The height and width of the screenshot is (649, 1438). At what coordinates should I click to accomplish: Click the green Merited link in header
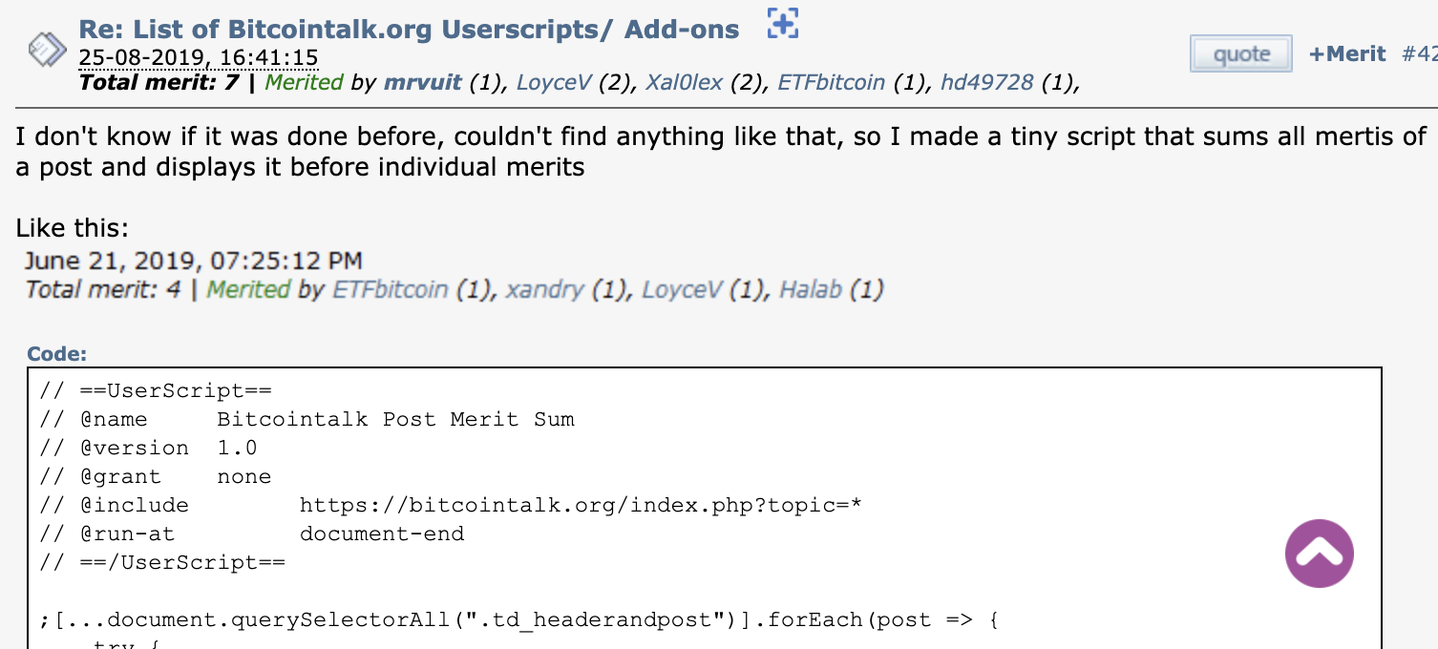304,82
